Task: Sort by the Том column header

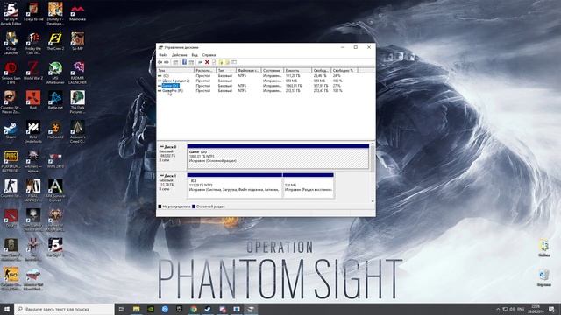Action: (175, 70)
